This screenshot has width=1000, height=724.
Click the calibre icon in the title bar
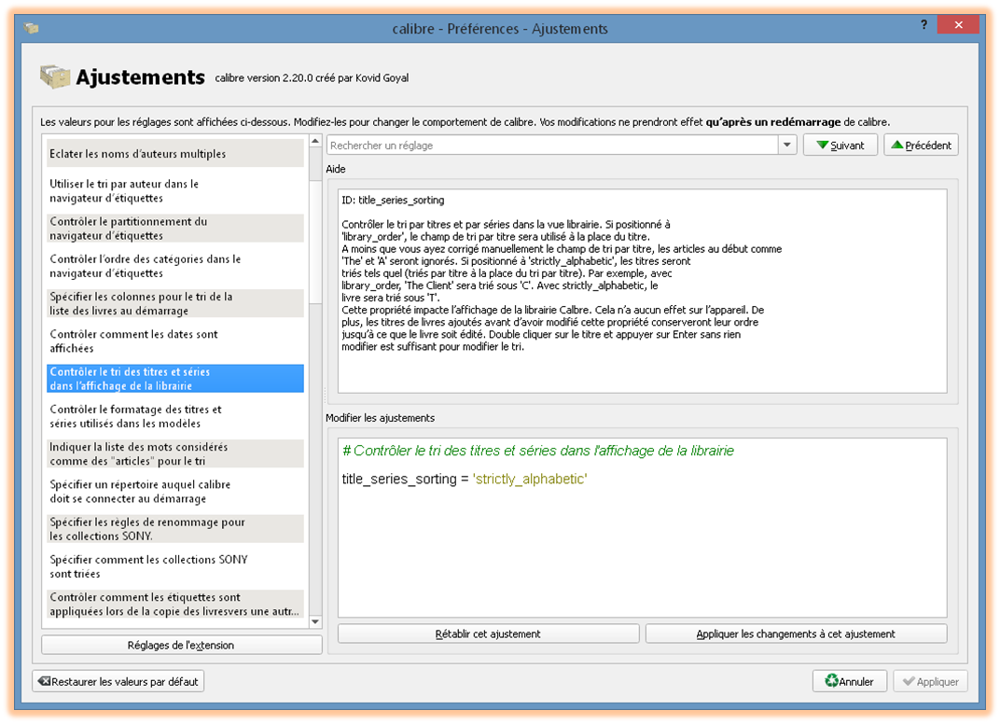31,28
